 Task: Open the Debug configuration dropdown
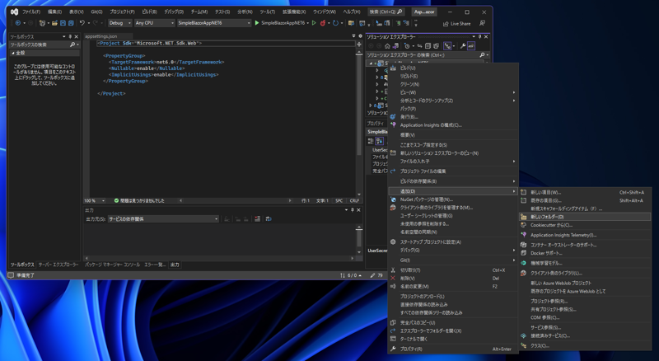pyautogui.click(x=120, y=23)
